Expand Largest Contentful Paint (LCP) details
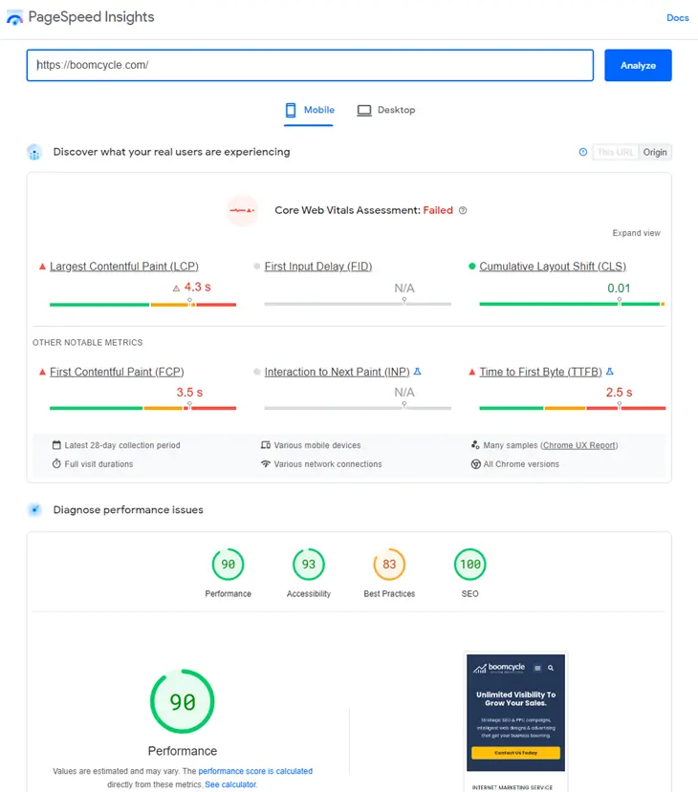Screen dimensions: 698x792 124,267
